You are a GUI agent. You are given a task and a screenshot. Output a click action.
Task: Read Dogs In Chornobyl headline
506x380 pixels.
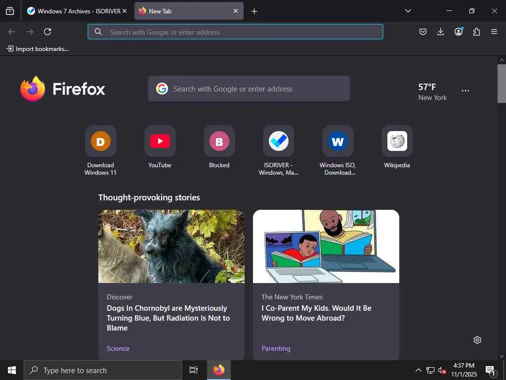(168, 318)
